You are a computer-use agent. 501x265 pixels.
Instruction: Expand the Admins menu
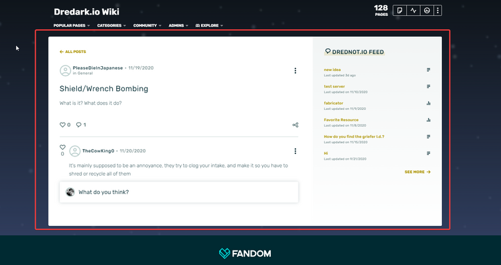click(x=179, y=26)
